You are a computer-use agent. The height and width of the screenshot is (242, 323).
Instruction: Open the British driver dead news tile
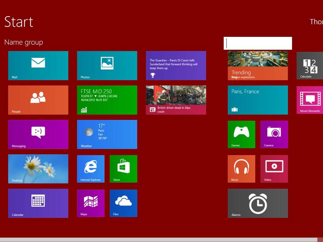click(176, 100)
